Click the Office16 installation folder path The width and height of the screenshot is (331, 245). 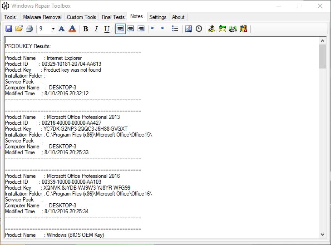pos(99,194)
